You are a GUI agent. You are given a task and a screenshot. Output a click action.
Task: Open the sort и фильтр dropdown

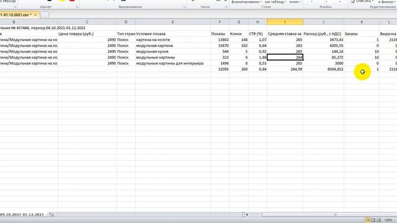387,2
